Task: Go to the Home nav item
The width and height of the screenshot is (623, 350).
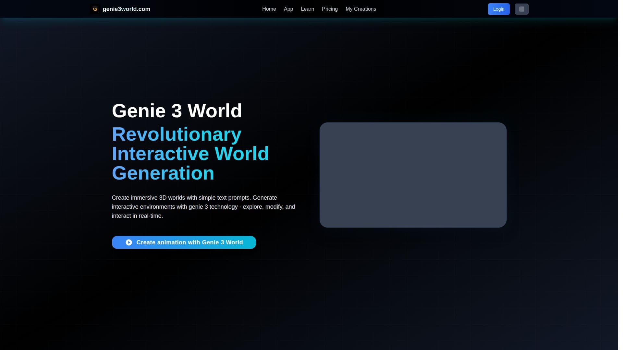Action: coord(269,9)
